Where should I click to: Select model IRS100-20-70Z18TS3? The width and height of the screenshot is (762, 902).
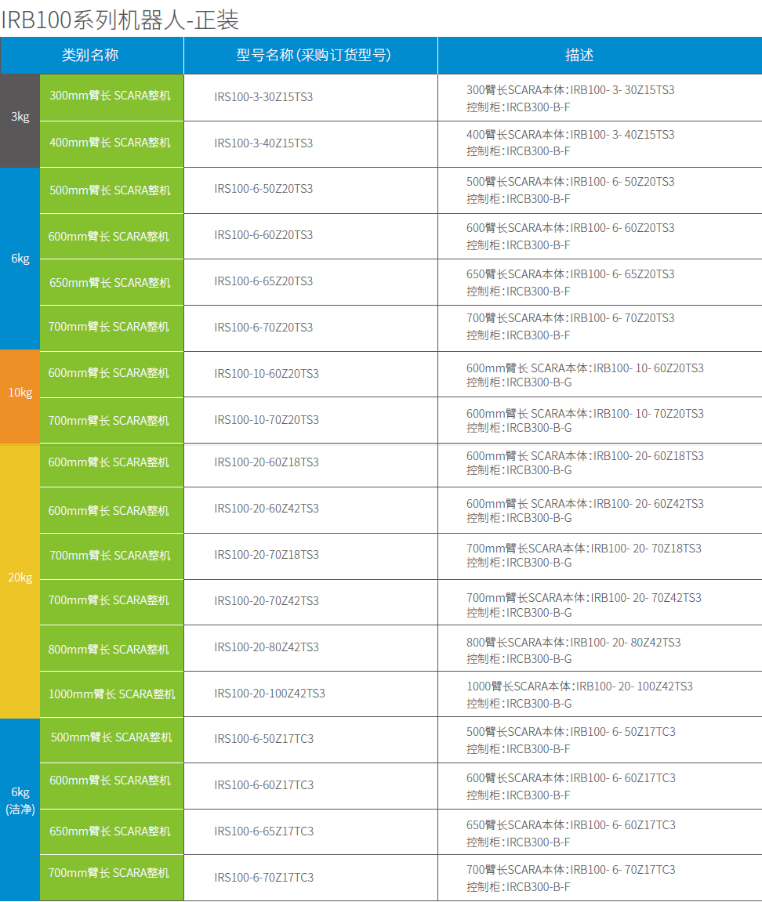tap(267, 555)
